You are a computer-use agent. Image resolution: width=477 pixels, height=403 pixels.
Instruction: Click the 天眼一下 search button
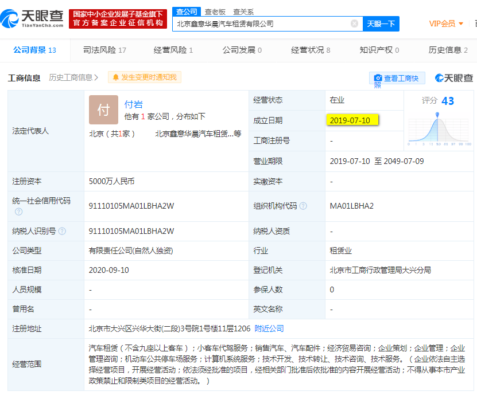click(381, 24)
